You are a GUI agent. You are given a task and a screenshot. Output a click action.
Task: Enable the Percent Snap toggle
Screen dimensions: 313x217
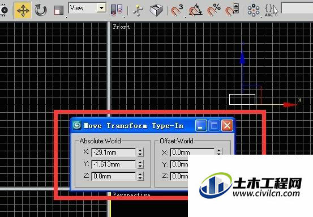[213, 10]
